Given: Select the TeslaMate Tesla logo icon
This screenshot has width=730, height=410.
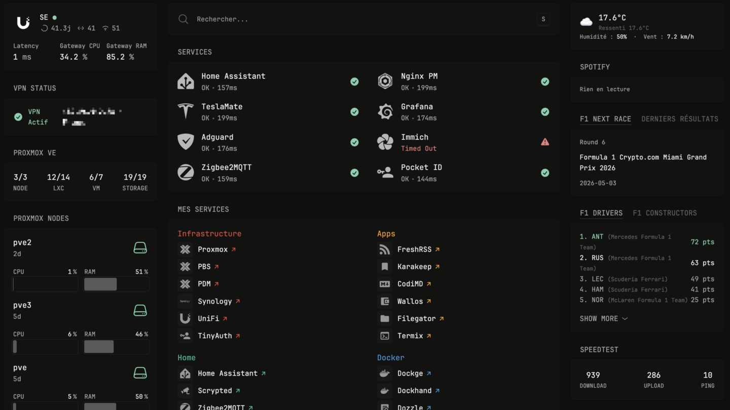Looking at the screenshot, I should [186, 111].
